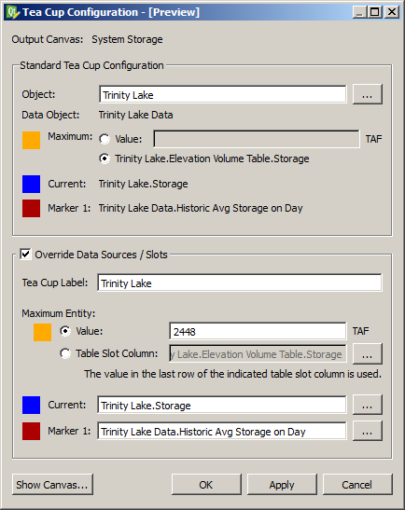Open the Show Canvas dialog

[52, 485]
